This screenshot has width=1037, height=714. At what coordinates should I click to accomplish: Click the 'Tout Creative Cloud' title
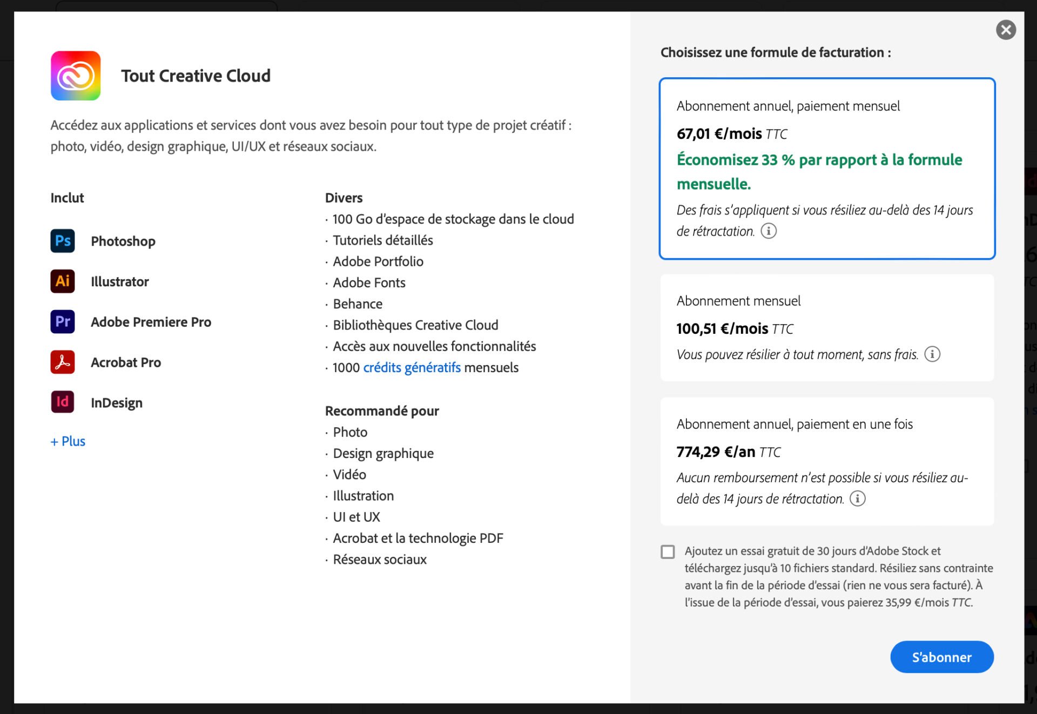point(196,76)
